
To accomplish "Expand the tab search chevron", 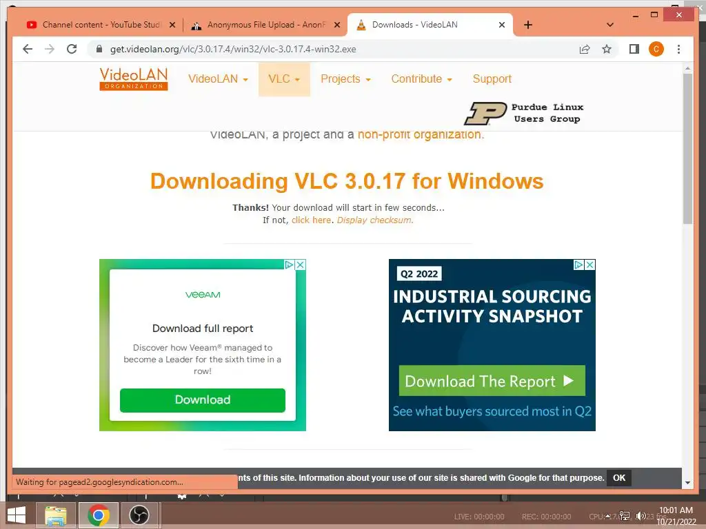I will (609, 25).
